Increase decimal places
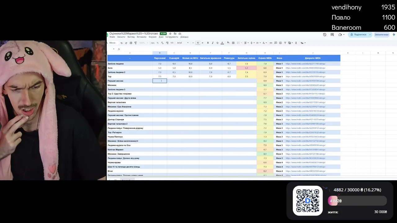 click(x=167, y=43)
